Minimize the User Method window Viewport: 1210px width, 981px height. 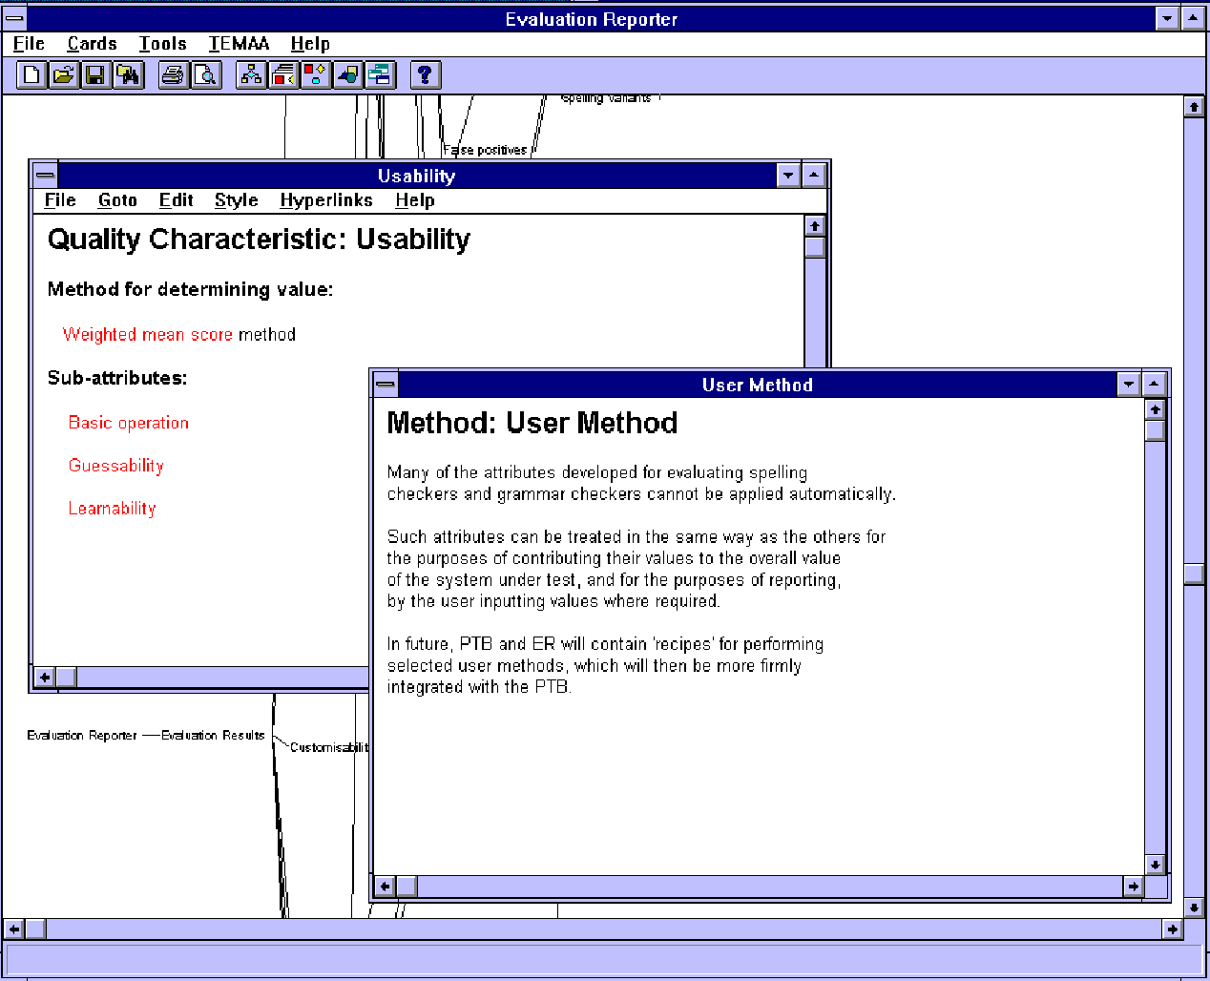pos(1129,385)
